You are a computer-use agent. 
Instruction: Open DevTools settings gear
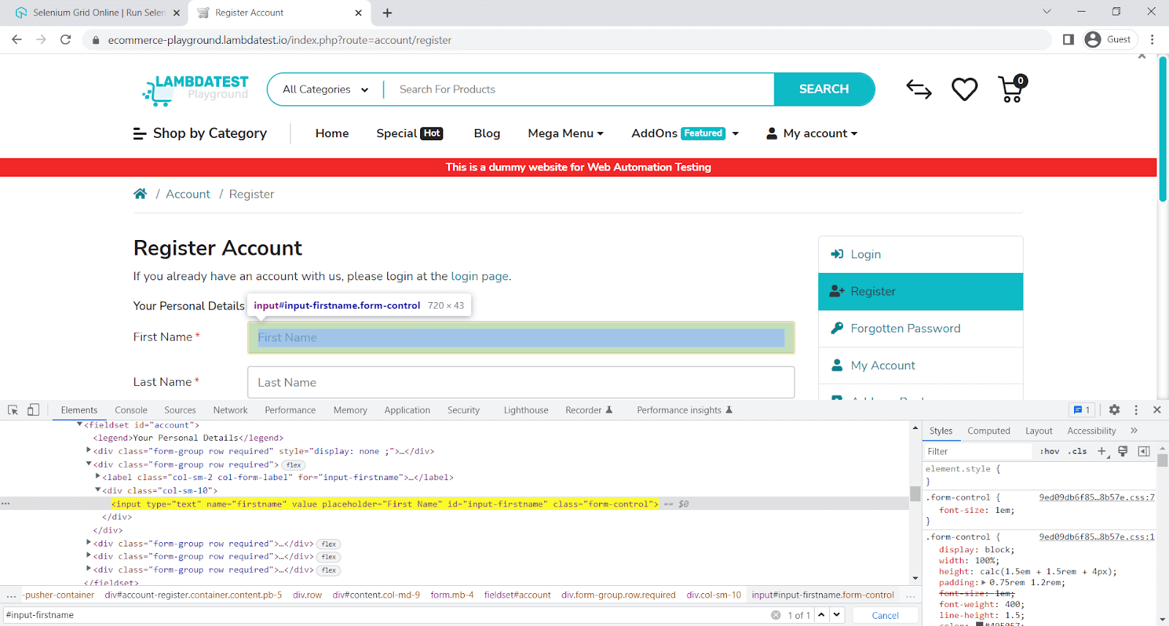(x=1114, y=410)
